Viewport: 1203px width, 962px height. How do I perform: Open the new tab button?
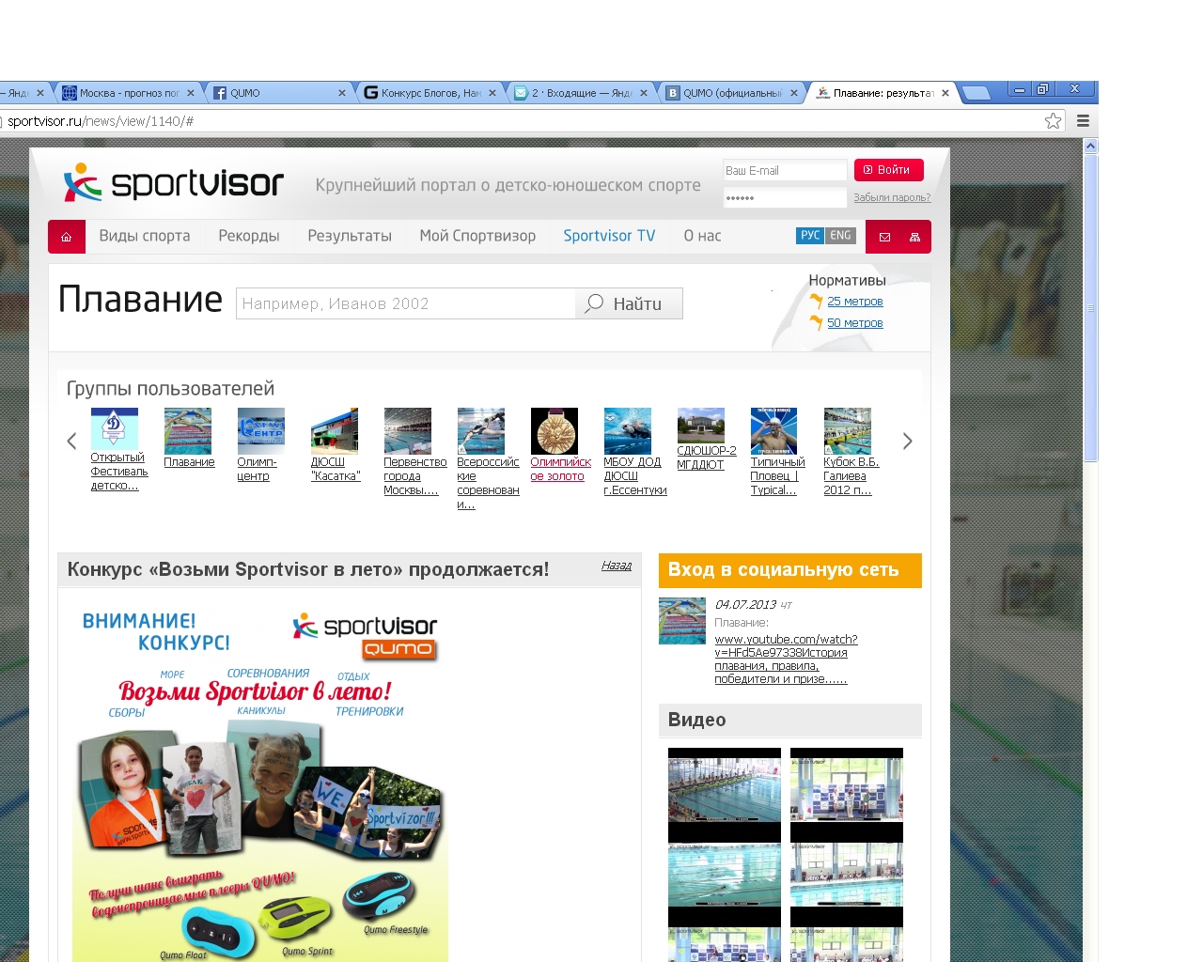coord(976,93)
